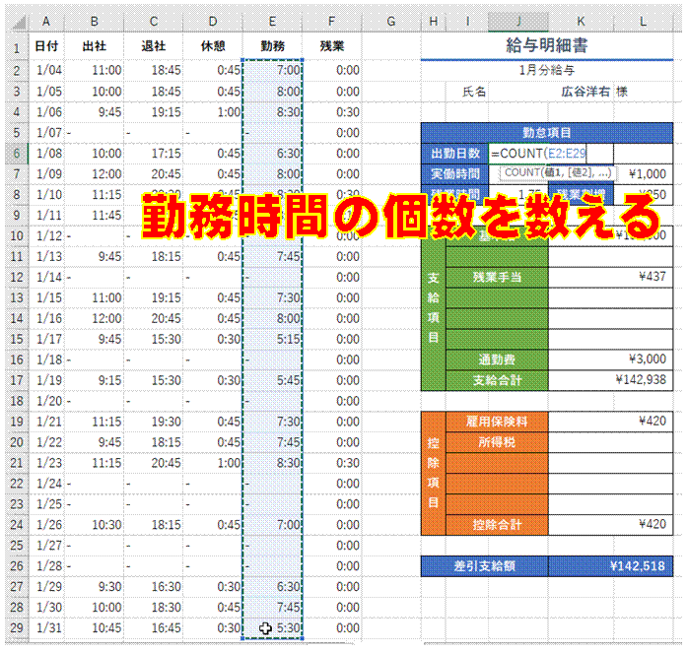This screenshot has width=688, height=653.
Task: Click the 支給合計 label cell
Action: pyautogui.click(x=497, y=380)
